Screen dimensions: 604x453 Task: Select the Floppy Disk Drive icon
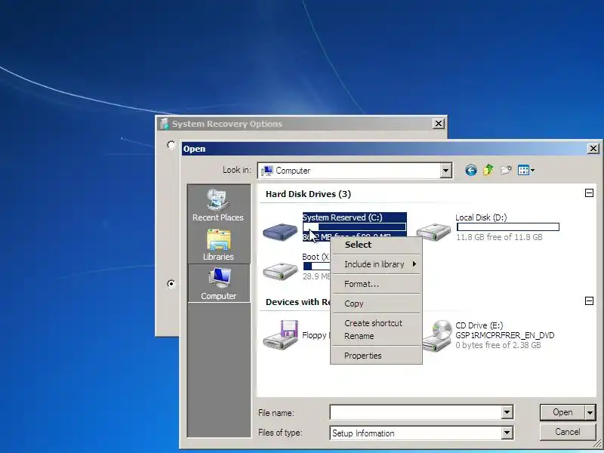click(280, 334)
